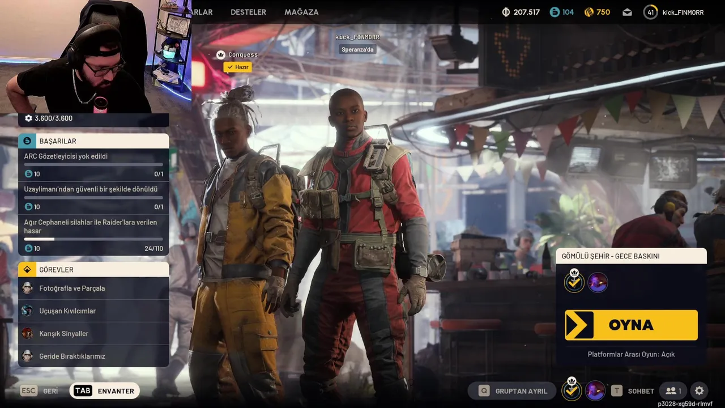Viewport: 725px width, 408px height.
Task: Click the gold currency icon beside 750
Action: pyautogui.click(x=588, y=12)
